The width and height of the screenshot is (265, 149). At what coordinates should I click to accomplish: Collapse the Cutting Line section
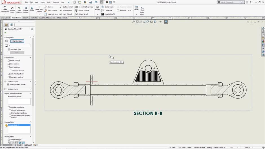tap(30, 37)
